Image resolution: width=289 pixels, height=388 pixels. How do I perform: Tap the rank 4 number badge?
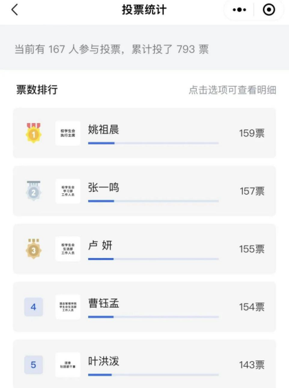pos(34,307)
